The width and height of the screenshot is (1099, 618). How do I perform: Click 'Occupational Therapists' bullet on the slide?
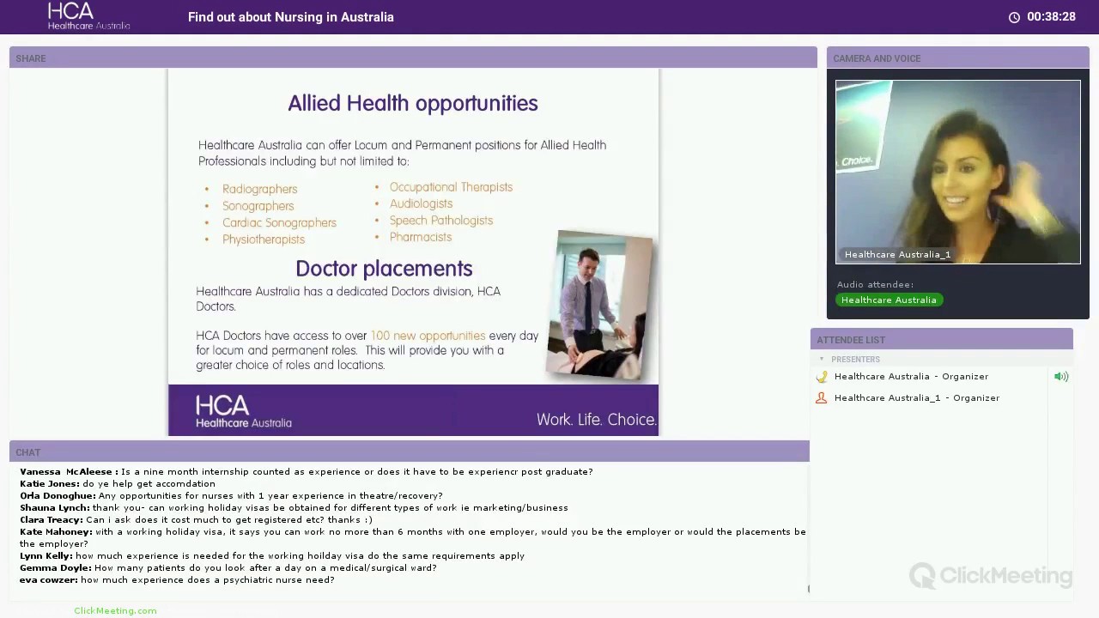451,187
